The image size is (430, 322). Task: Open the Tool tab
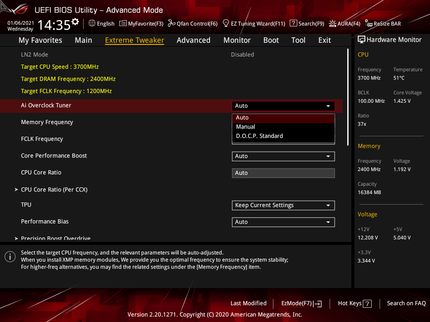[x=298, y=40]
